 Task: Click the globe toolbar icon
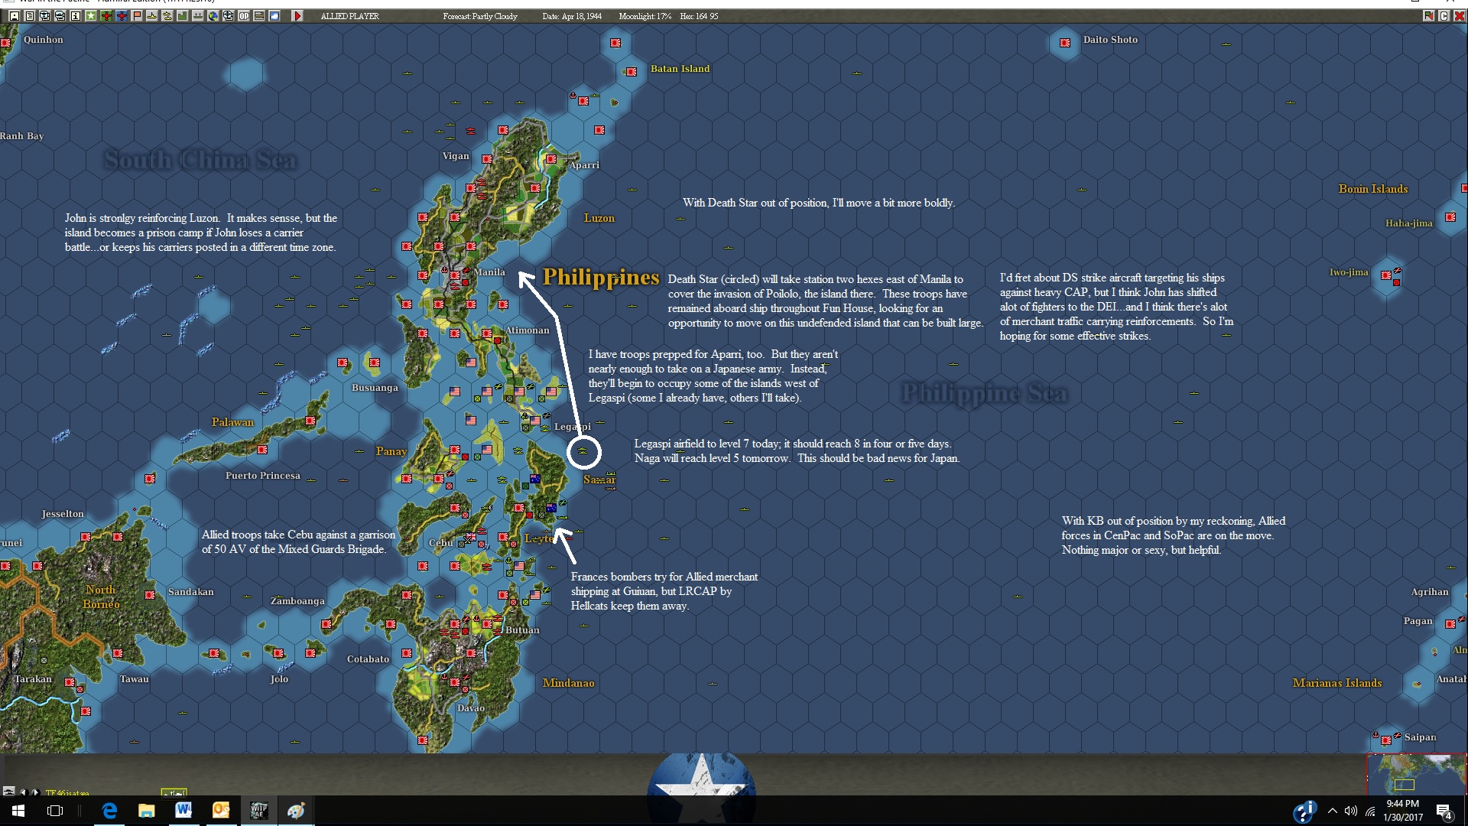213,15
